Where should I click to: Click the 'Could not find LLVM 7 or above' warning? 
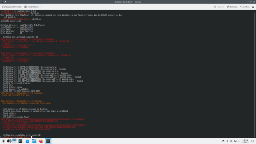pyautogui.click(x=16, y=95)
